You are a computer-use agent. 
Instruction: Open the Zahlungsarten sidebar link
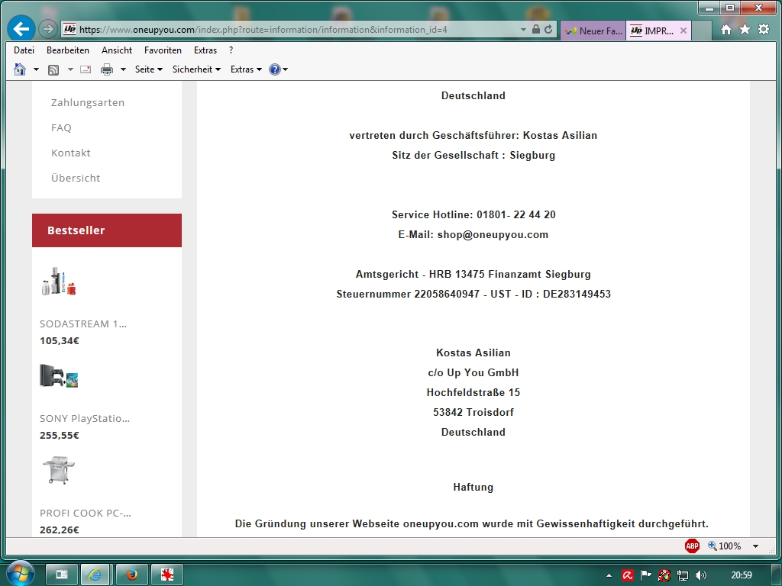click(x=88, y=102)
